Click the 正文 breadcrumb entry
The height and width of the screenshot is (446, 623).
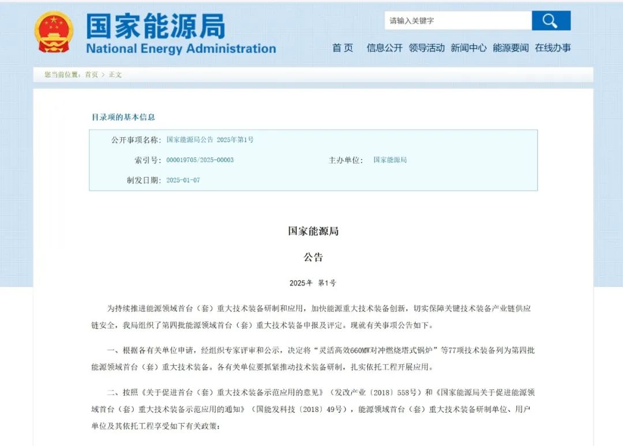(115, 74)
